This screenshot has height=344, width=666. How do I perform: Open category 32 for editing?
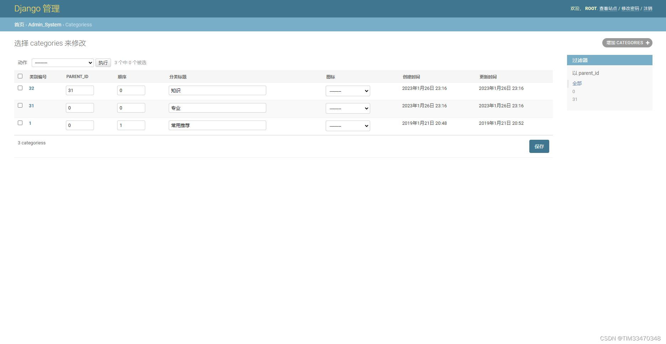pyautogui.click(x=31, y=88)
